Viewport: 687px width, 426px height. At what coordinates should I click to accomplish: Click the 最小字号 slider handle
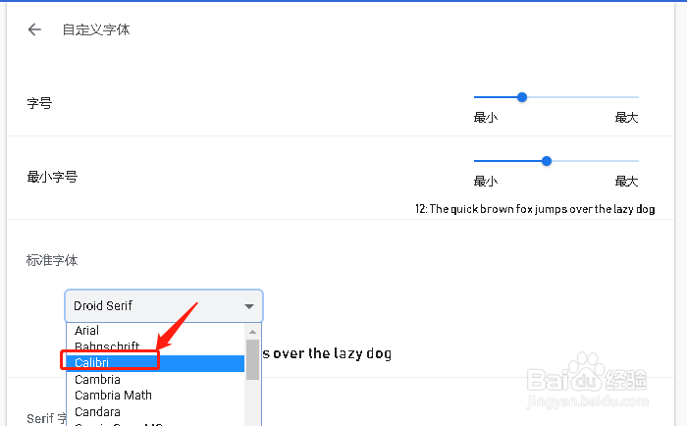547,161
